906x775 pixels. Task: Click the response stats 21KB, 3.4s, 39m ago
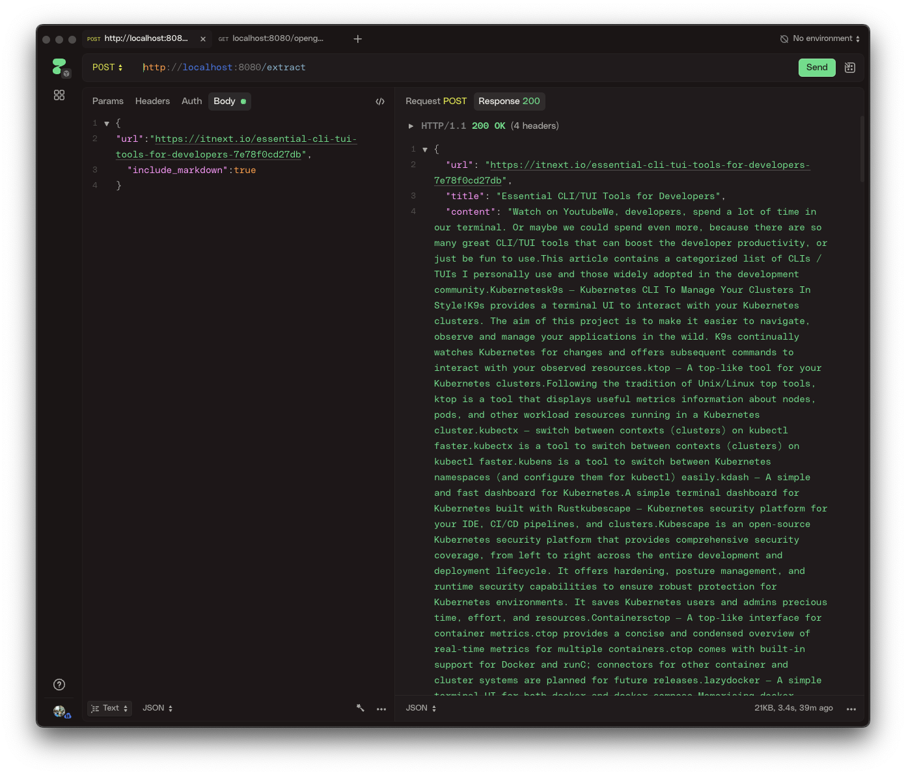pos(793,709)
